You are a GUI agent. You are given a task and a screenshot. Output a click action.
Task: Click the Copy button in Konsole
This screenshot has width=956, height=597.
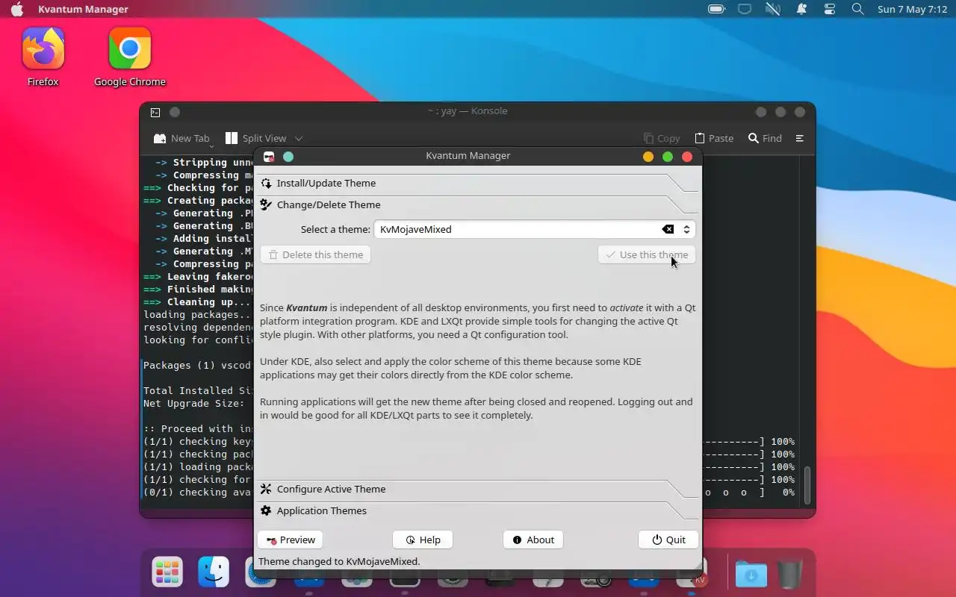click(x=662, y=138)
